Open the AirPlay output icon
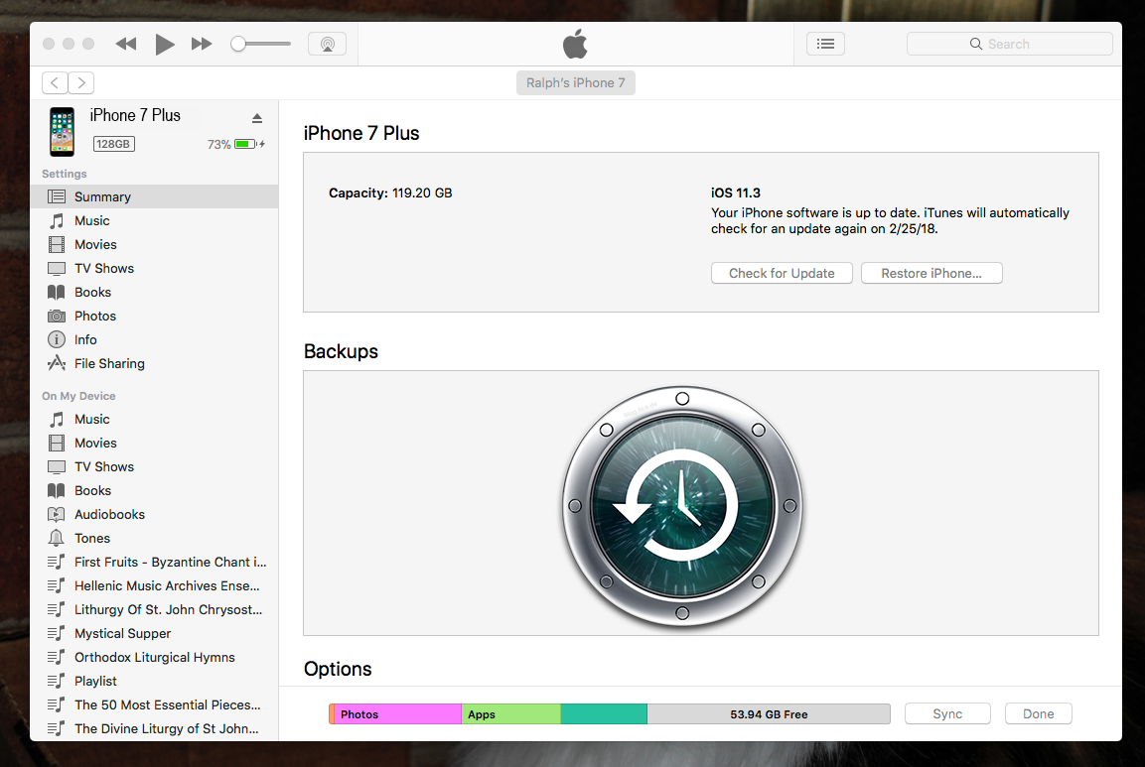 [x=327, y=44]
